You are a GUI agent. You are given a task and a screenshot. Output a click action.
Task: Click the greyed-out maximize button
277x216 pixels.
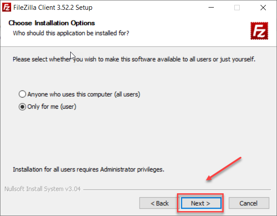coord(237,8)
